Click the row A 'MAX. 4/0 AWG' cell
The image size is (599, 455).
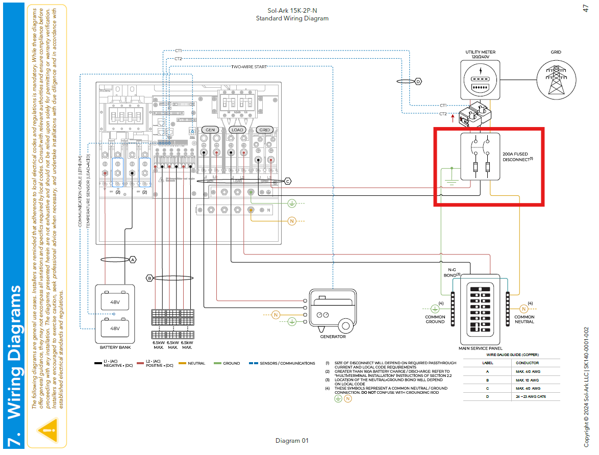pyautogui.click(x=528, y=371)
